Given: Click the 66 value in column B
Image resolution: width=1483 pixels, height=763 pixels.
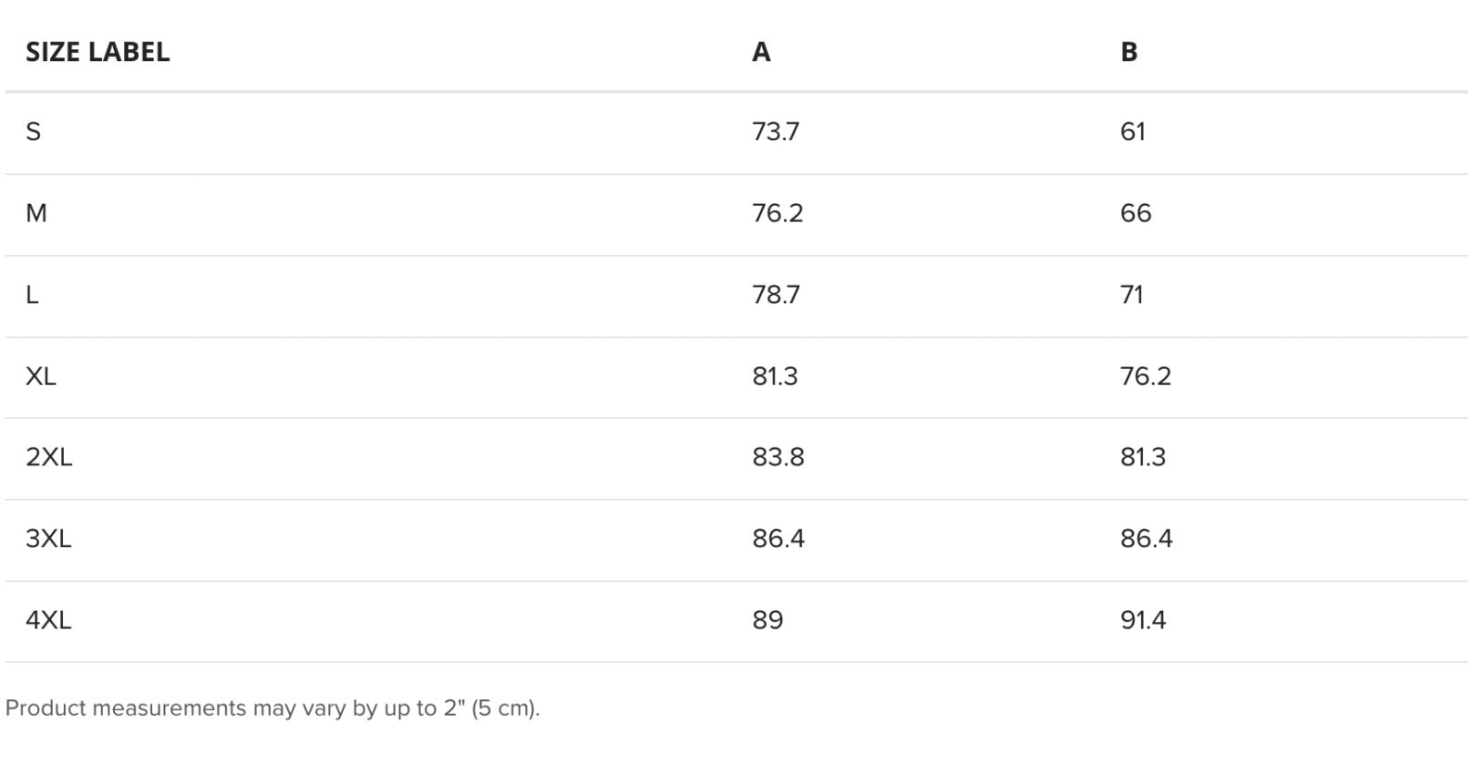Looking at the screenshot, I should 1135,213.
